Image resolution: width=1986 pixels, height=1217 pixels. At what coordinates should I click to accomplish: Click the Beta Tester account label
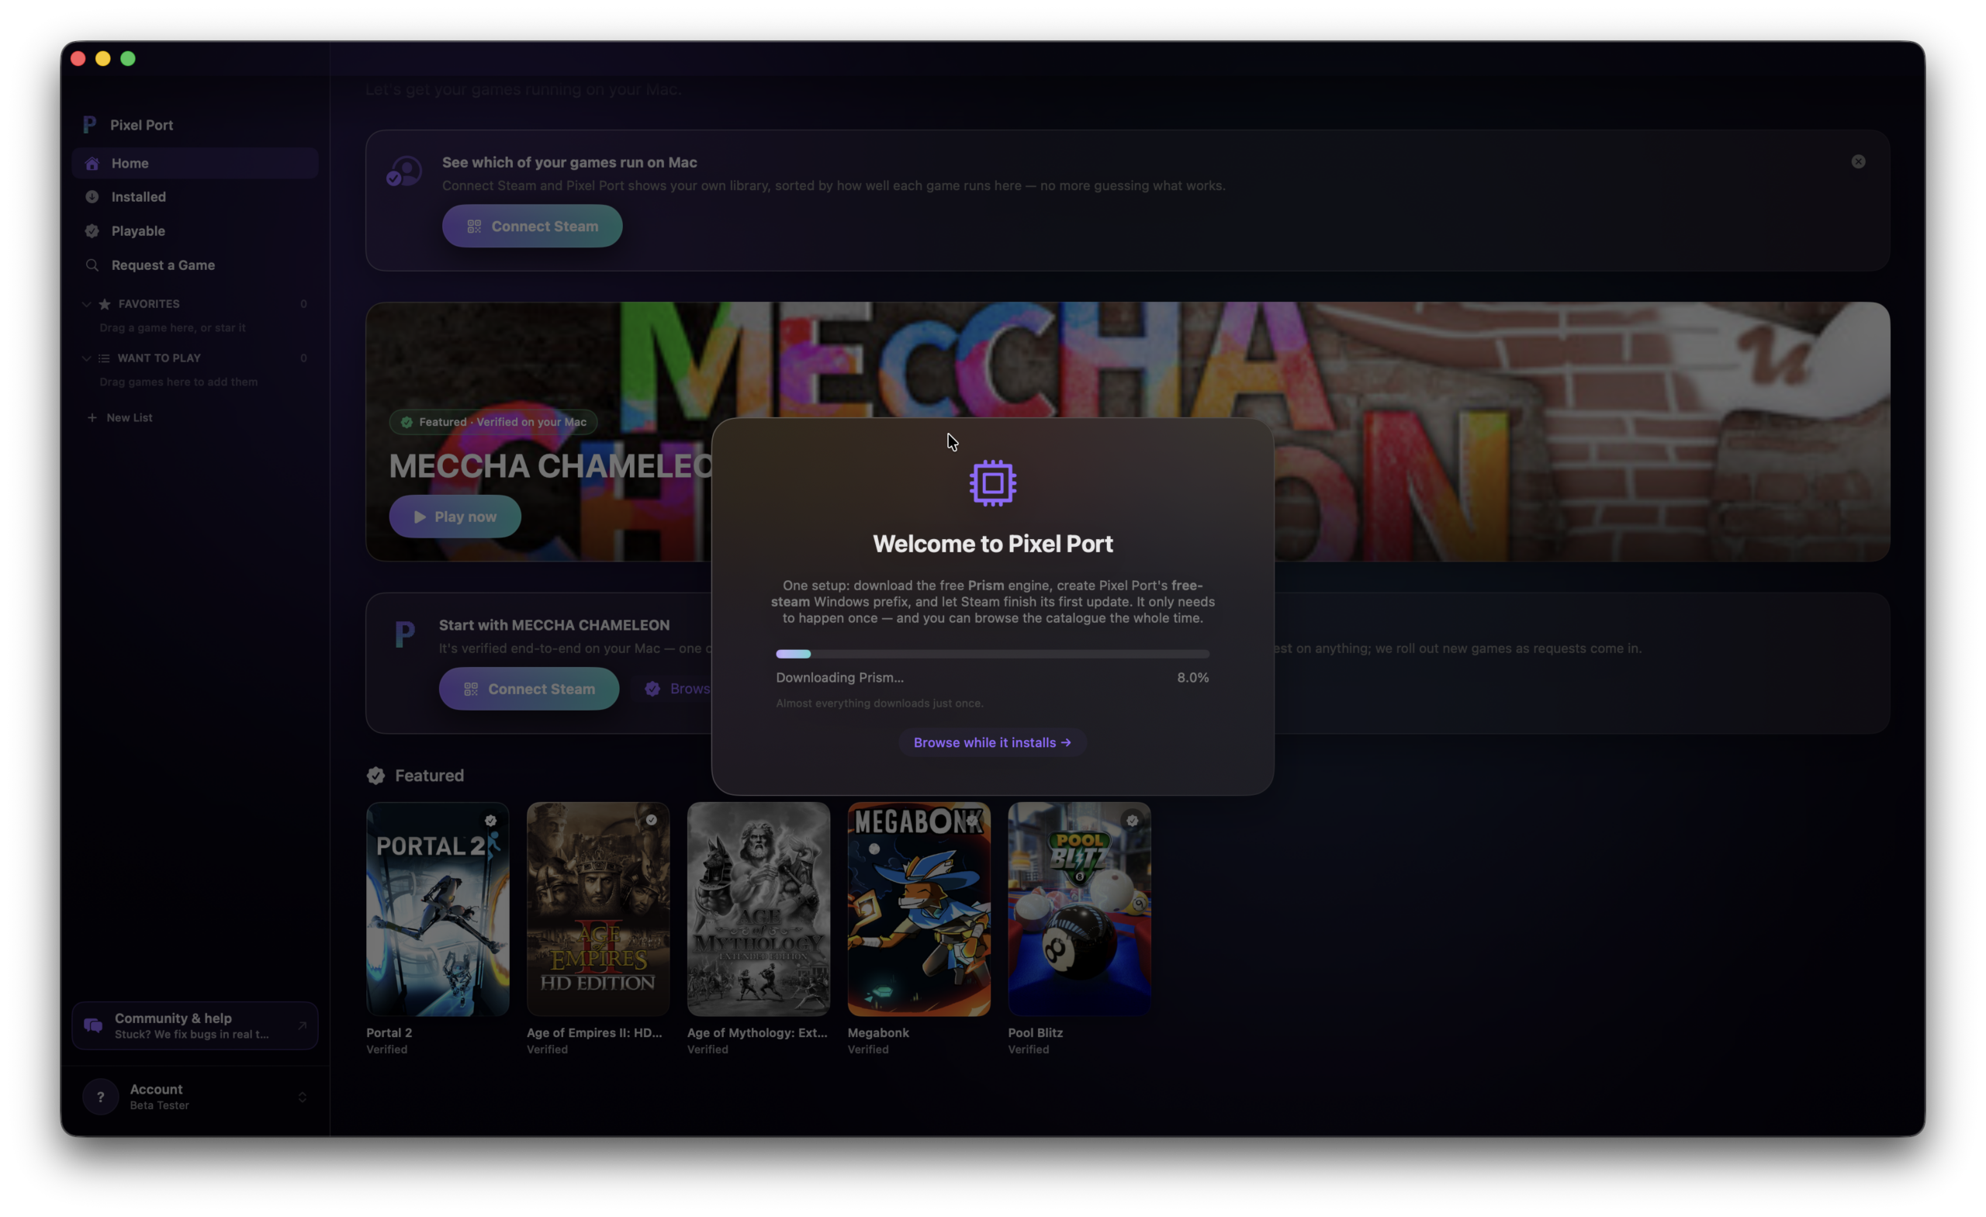(160, 1105)
